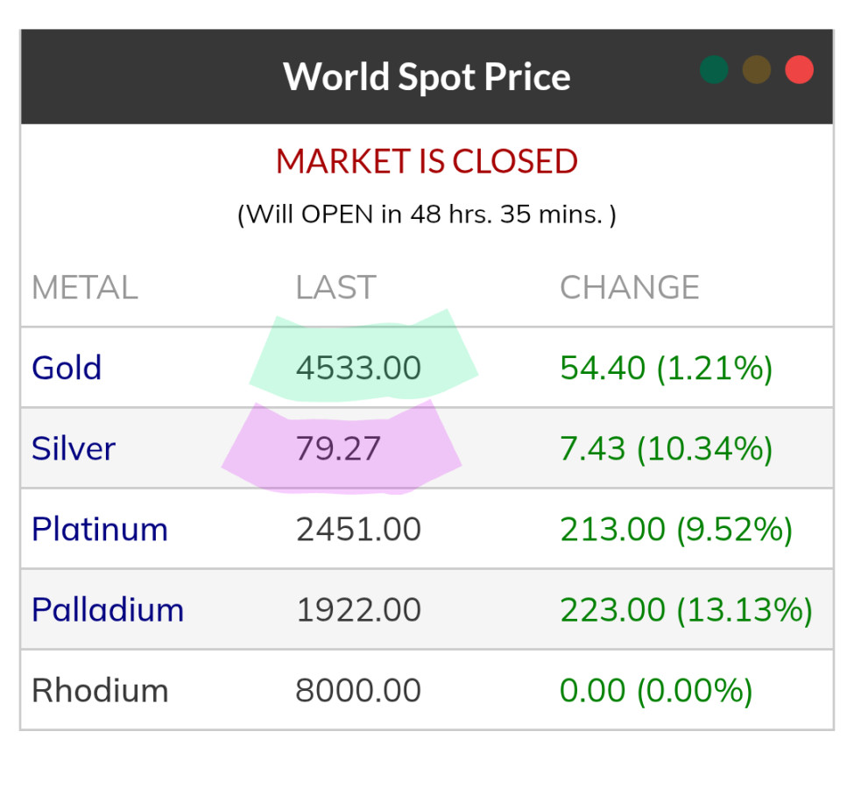Open the Silver metal link
The image size is (854, 788).
point(74,448)
